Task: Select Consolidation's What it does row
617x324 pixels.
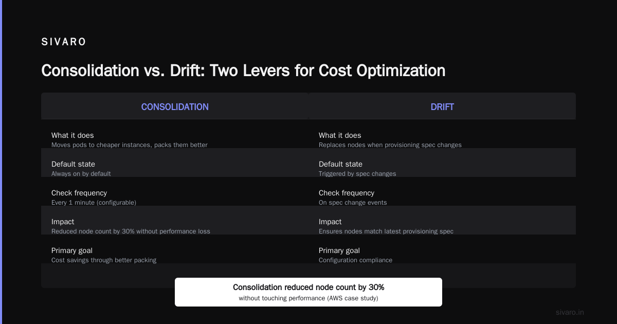Action: click(175, 140)
